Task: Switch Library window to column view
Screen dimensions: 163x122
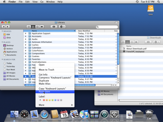Action: 38,27
